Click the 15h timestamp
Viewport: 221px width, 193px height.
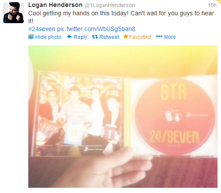tap(212, 5)
